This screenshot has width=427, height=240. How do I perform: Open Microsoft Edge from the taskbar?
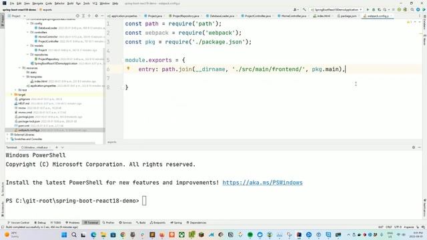pyautogui.click(x=93, y=235)
